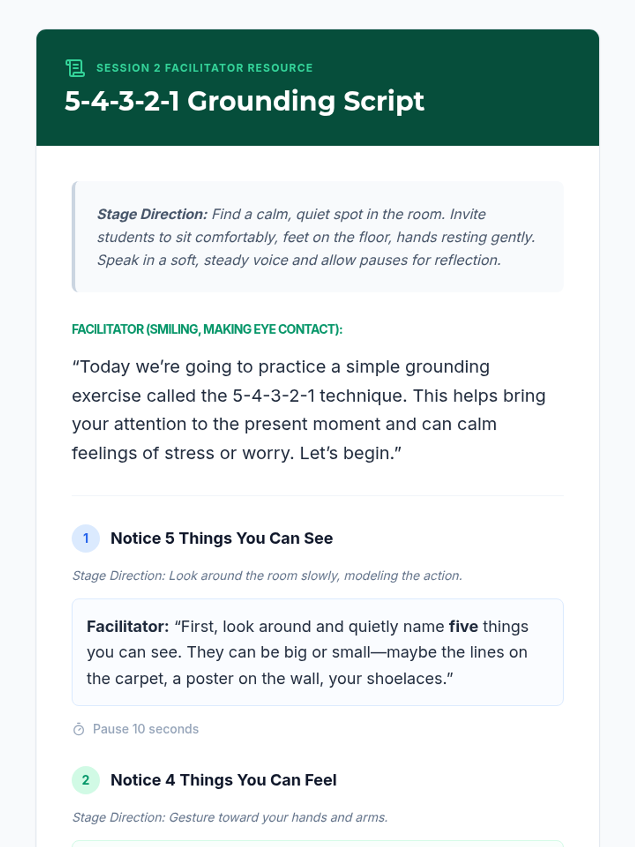The image size is (635, 847).
Task: Click the Pause 10 seconds text
Action: pos(146,729)
